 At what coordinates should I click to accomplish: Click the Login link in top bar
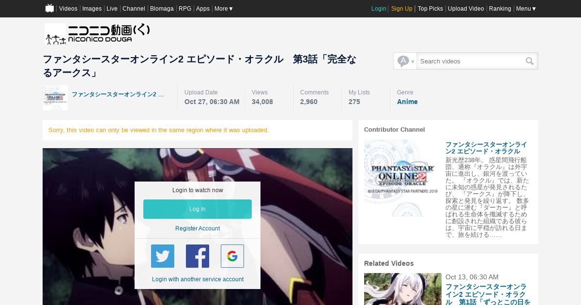tap(379, 9)
